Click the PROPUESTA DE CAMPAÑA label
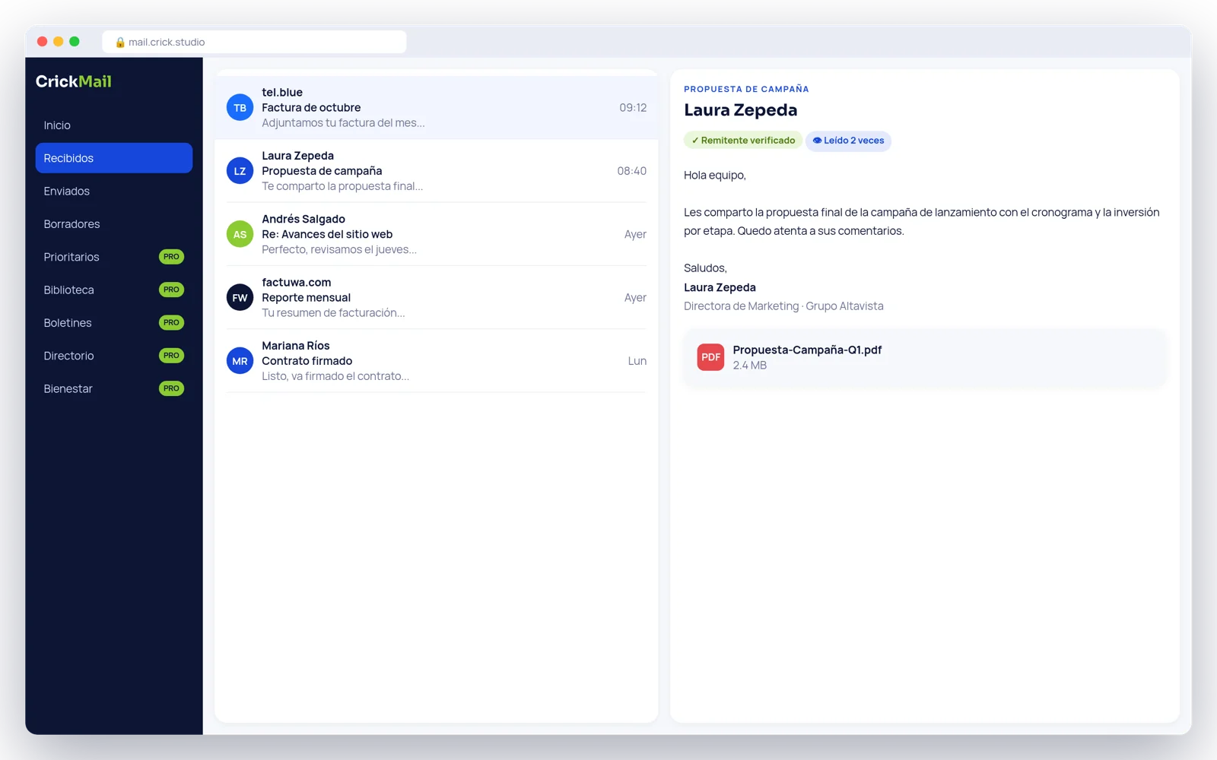This screenshot has width=1217, height=760. [x=746, y=89]
